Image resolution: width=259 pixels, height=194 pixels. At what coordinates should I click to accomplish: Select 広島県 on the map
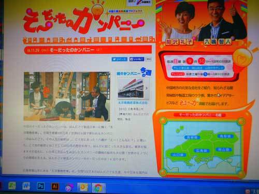coord(202,151)
